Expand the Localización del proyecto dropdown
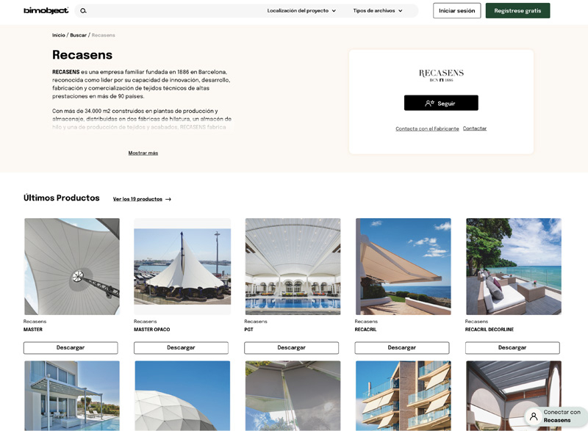The width and height of the screenshot is (588, 431). [301, 11]
